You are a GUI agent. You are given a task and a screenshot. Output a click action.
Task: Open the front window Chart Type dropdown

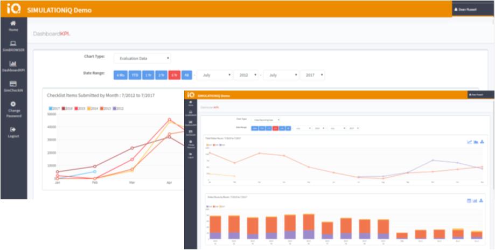(x=266, y=120)
